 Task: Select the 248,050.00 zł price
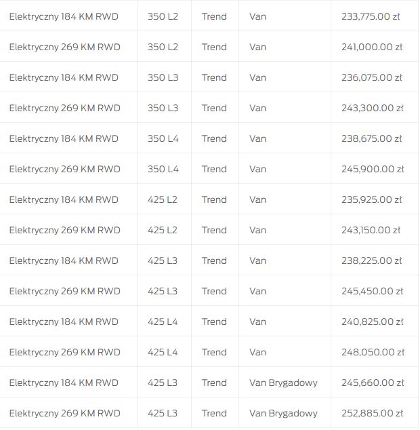coord(372,352)
